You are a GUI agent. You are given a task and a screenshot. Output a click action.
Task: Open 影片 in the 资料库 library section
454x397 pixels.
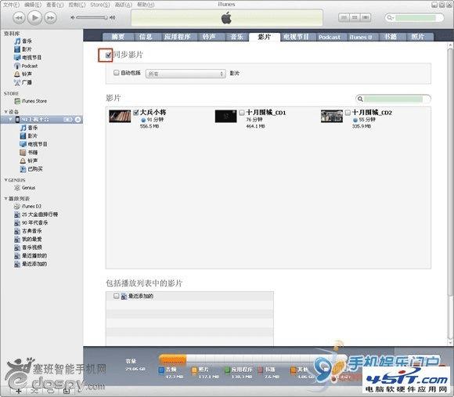[23, 49]
